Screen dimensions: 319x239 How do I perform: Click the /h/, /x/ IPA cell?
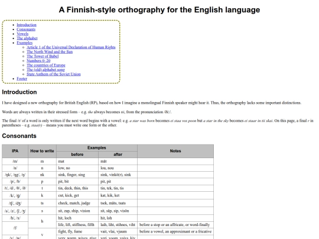pos(15,218)
